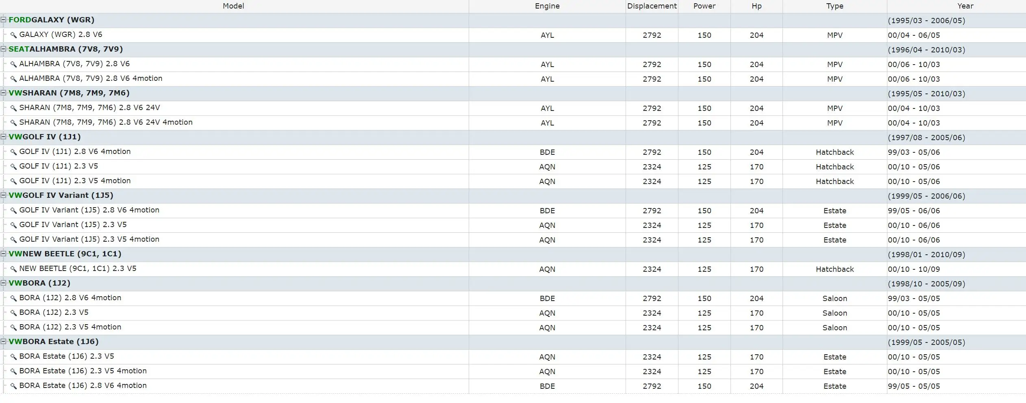Collapse the VW SHARAN (7M8, 7M9, 7M6) group

pyautogui.click(x=4, y=93)
